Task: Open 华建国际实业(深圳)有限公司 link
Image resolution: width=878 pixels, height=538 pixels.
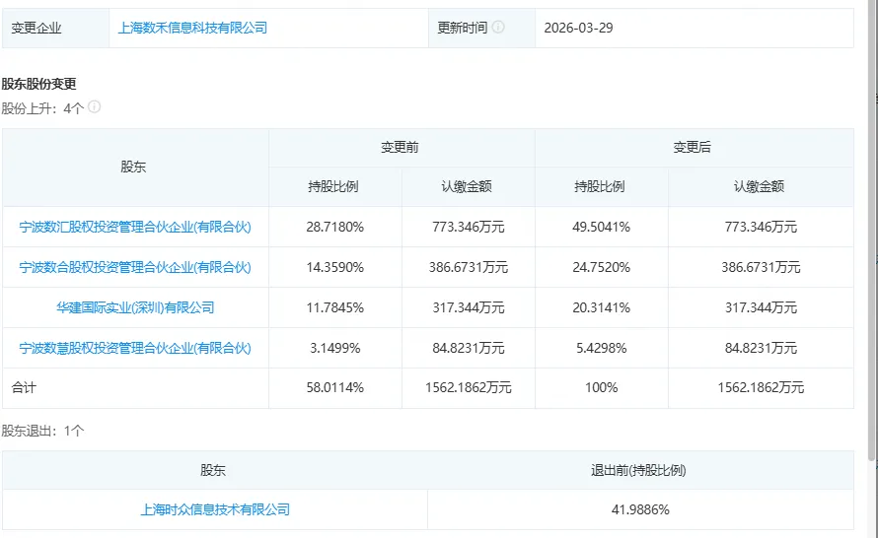Action: [x=135, y=307]
